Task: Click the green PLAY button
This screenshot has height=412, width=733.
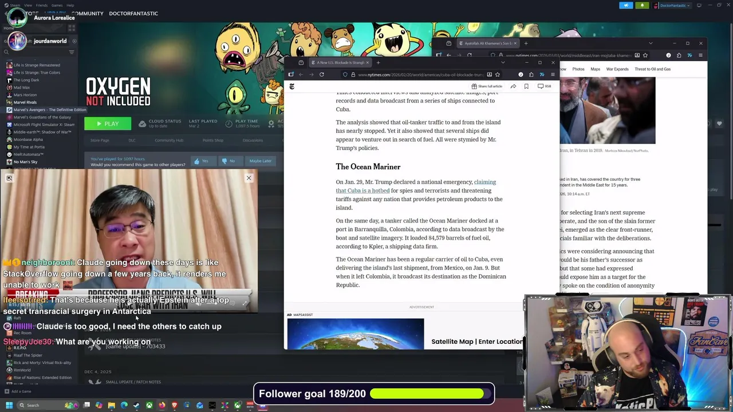Action: (108, 124)
